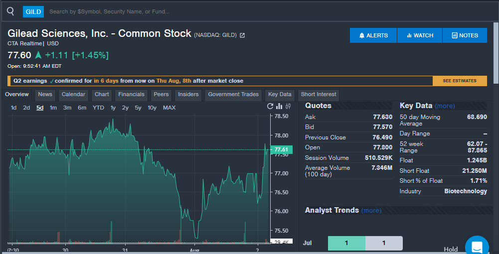
Task: Select the 3m chart range
Action: [67, 108]
